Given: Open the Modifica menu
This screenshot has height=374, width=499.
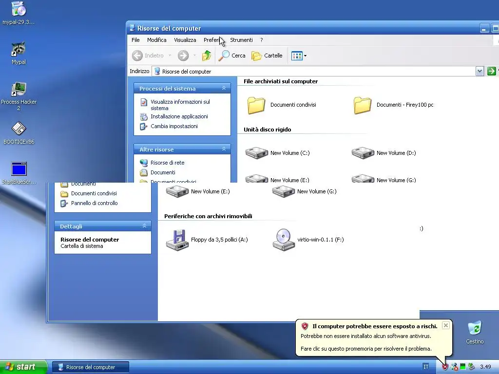Looking at the screenshot, I should [x=156, y=40].
